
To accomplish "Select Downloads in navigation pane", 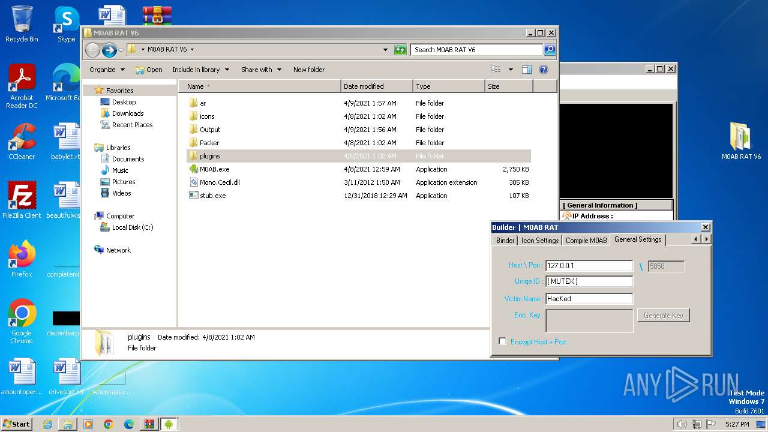I will [x=128, y=113].
